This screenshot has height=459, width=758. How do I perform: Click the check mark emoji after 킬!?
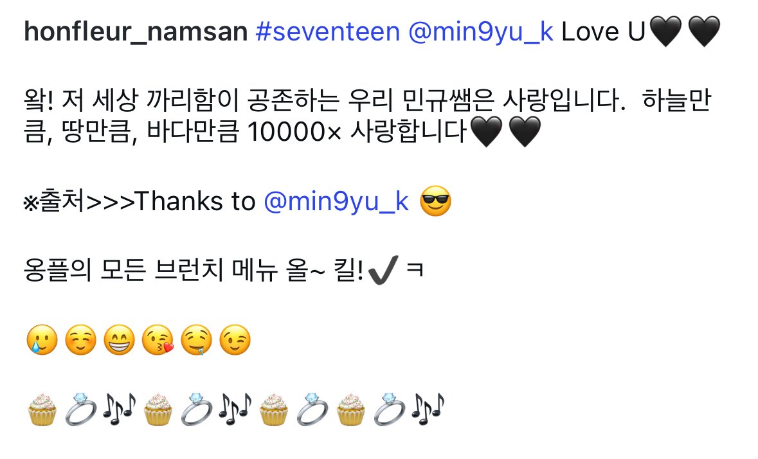pos(383,269)
